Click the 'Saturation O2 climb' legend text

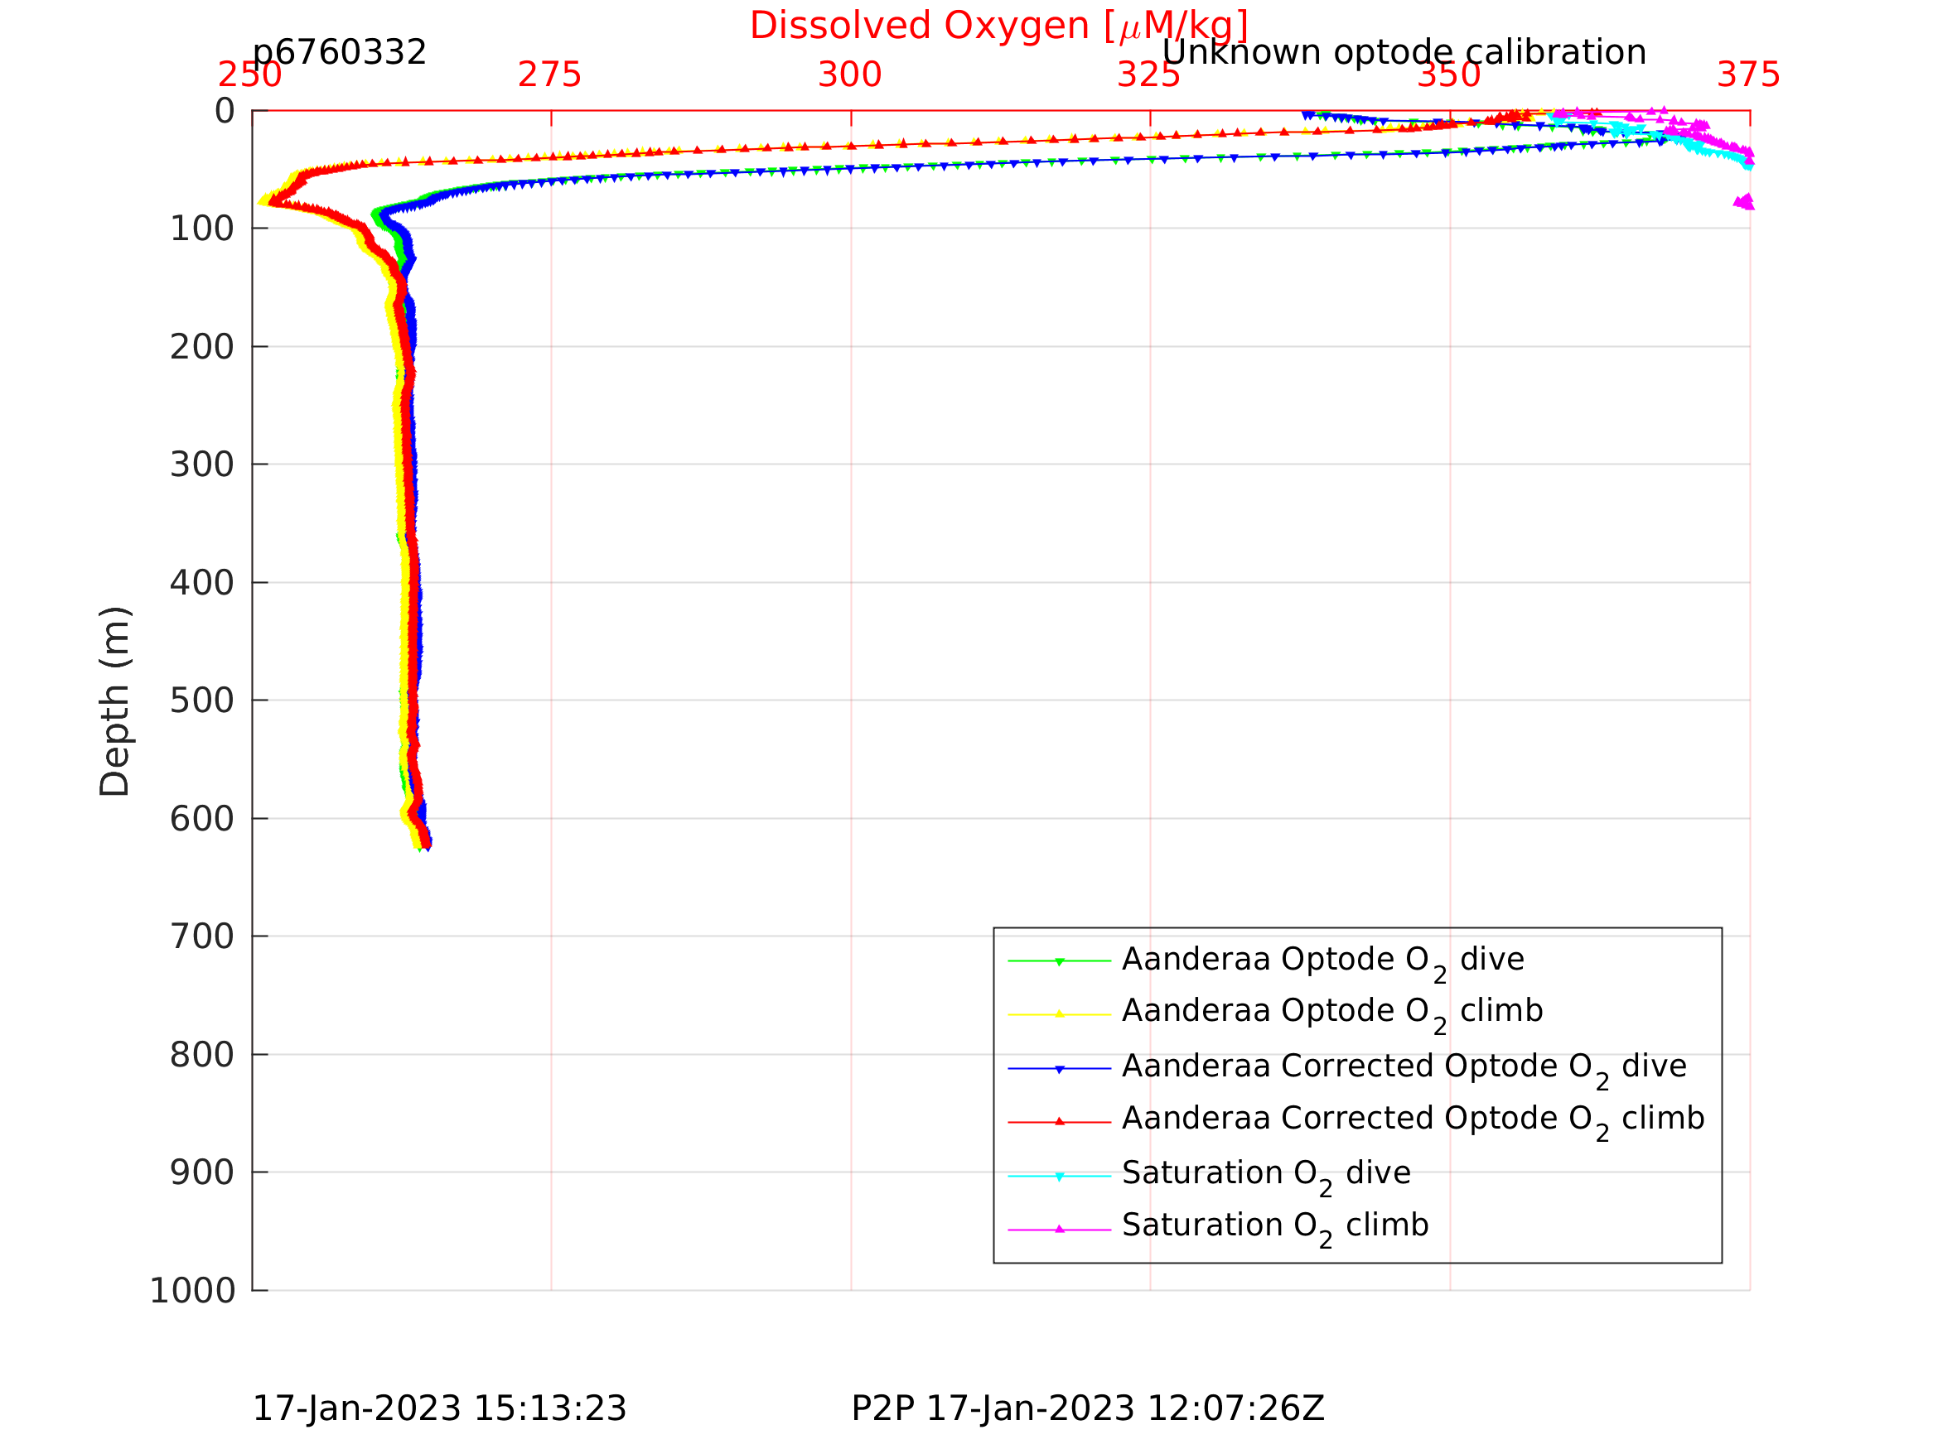(1274, 1226)
